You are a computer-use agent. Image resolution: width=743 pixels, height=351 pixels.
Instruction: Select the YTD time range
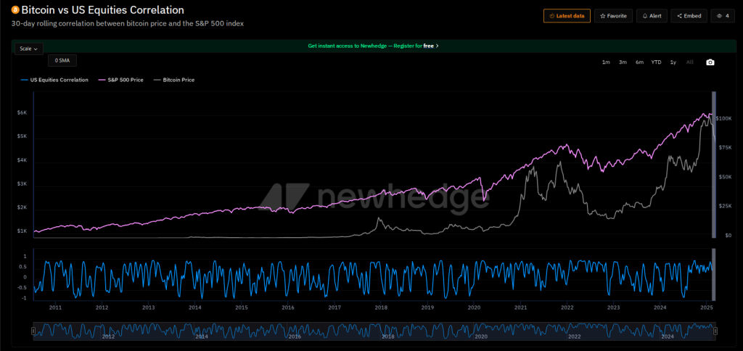[656, 62]
